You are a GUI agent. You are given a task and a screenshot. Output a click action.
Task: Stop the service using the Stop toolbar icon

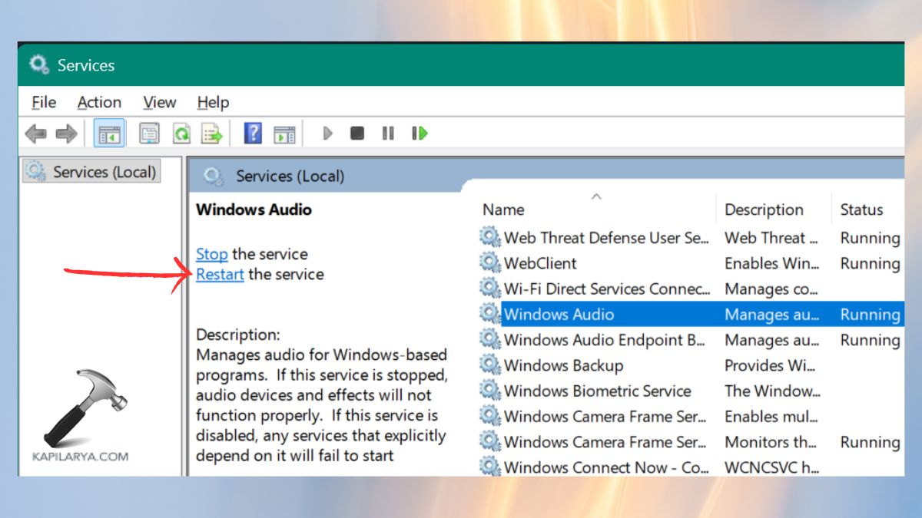coord(357,133)
